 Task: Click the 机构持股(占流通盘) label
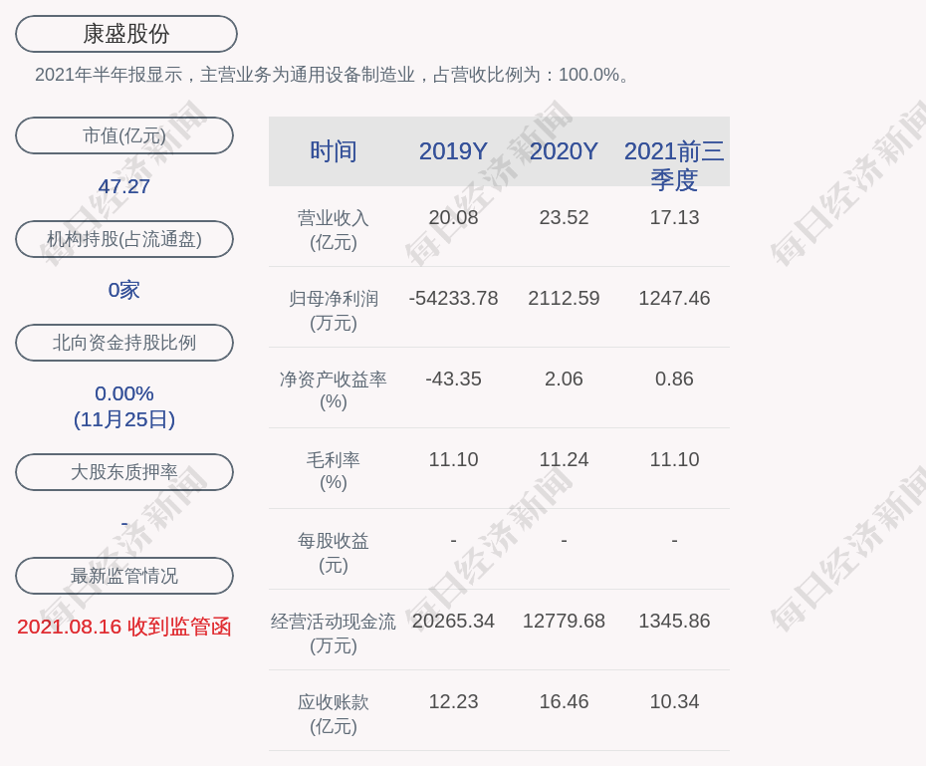click(x=124, y=239)
